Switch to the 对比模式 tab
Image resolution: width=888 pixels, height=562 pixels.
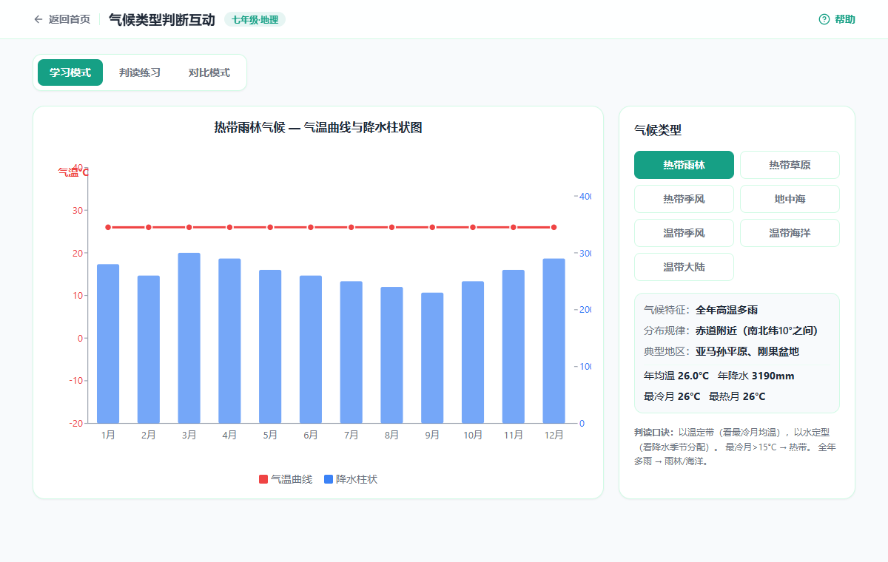click(x=209, y=72)
